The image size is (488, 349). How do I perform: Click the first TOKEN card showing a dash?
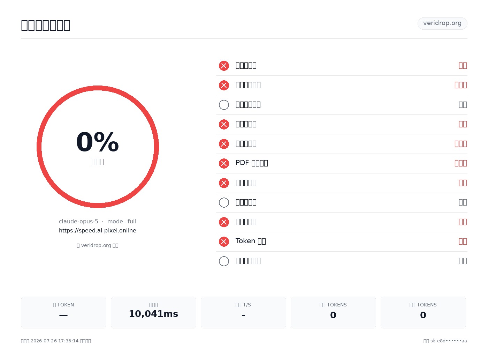[x=63, y=312]
